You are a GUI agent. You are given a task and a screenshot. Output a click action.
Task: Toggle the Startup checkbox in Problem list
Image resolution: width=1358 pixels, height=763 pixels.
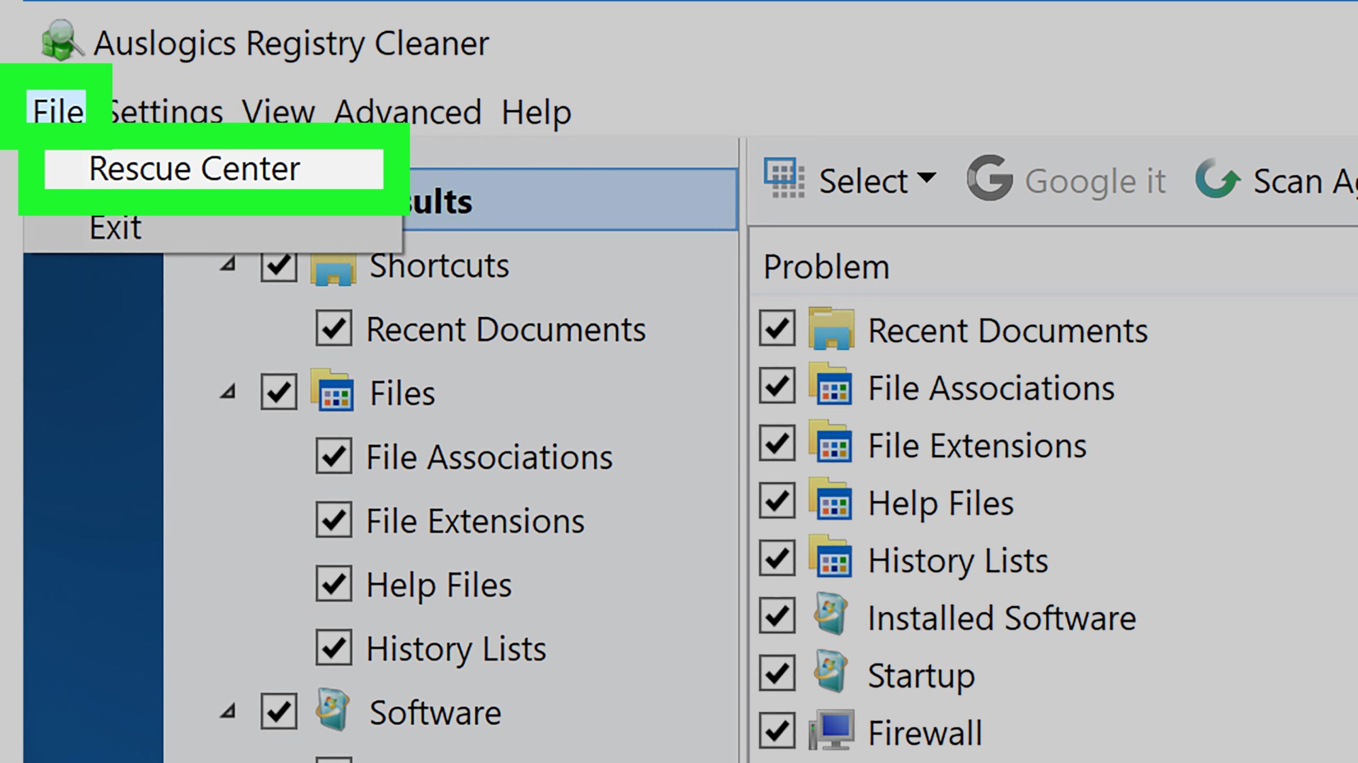point(777,674)
